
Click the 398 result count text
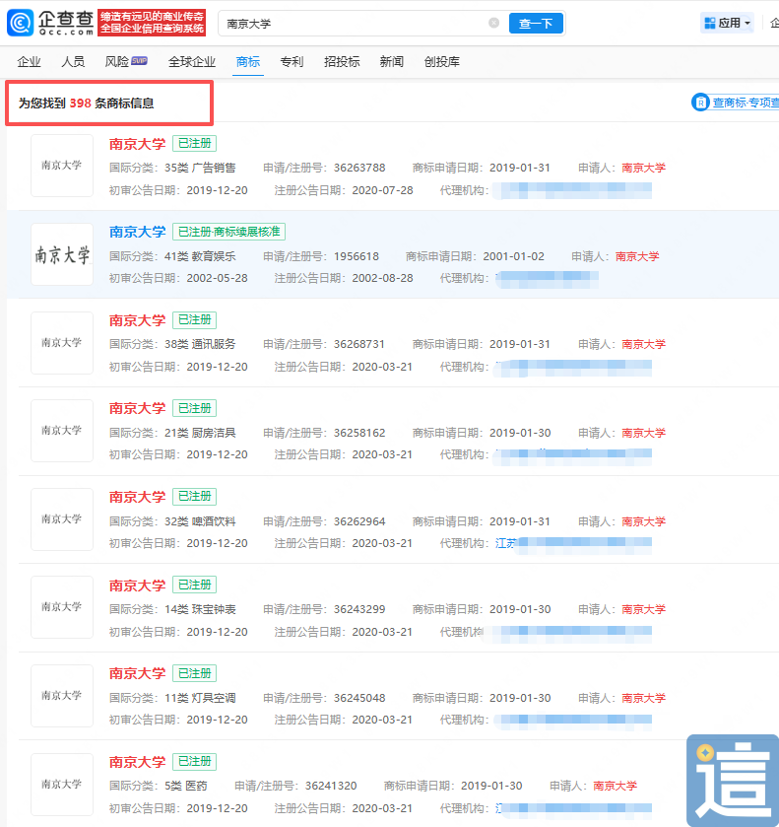pyautogui.click(x=81, y=103)
